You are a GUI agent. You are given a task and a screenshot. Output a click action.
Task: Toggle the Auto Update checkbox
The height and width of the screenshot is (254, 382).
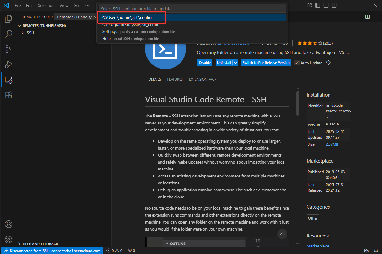[297, 63]
